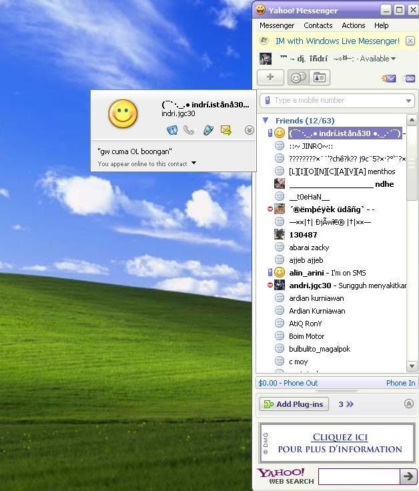
Task: Collapse the plug-ins panel chevron
Action: coord(409,404)
